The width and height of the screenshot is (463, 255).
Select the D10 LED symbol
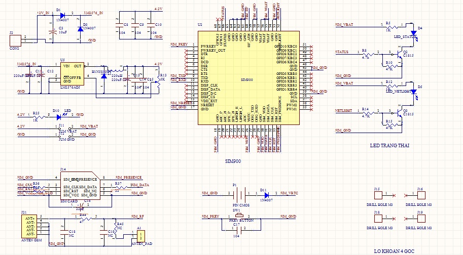click(59, 117)
